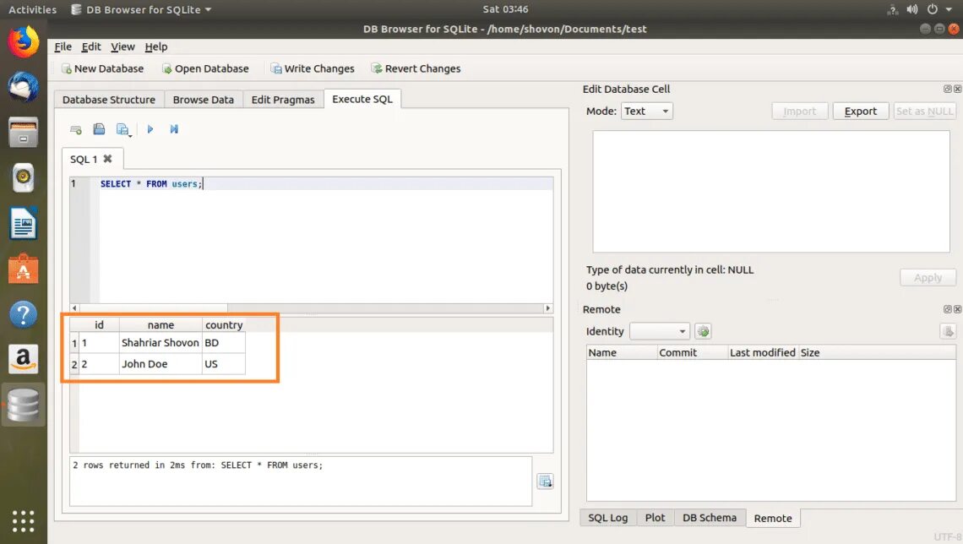Switch to the Edit Pragmas tab
Image resolution: width=963 pixels, height=544 pixels.
pos(283,100)
